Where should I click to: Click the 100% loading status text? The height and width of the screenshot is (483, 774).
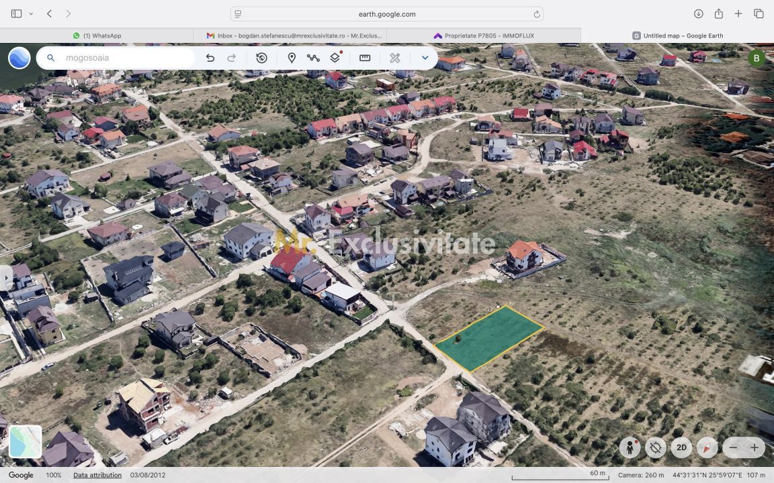(53, 475)
